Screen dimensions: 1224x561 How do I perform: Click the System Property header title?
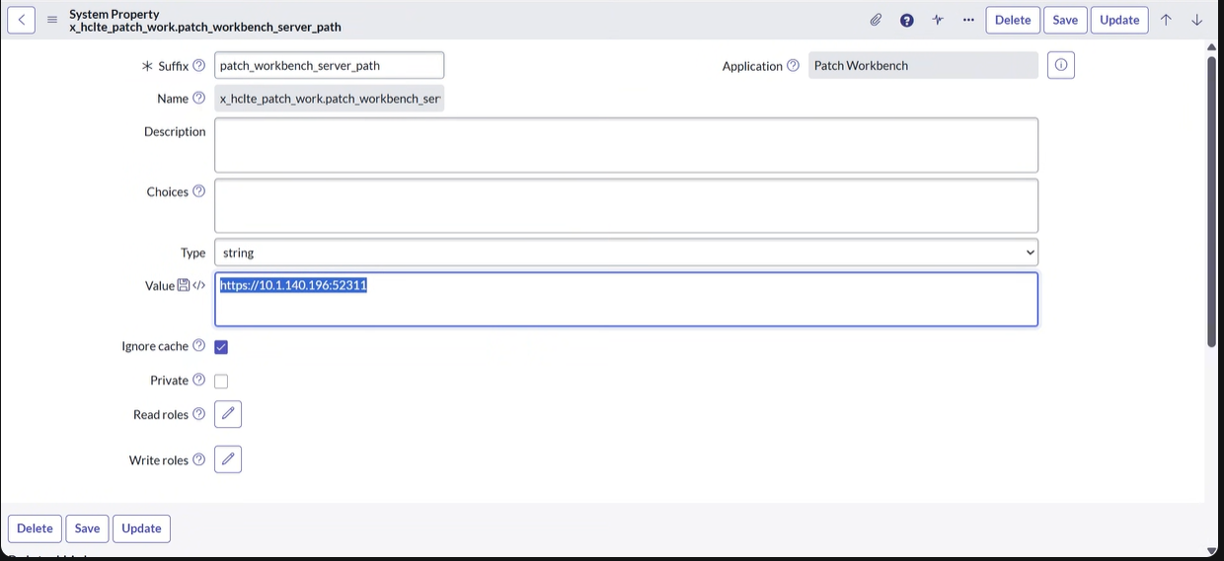point(114,15)
